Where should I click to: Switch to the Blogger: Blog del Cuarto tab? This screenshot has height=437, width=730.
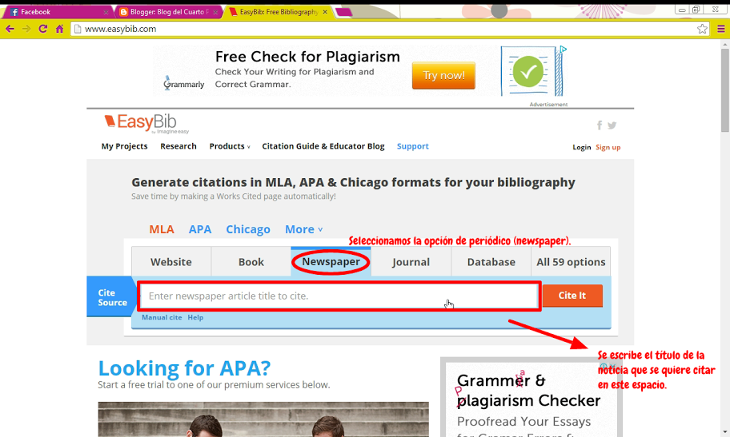coord(167,12)
